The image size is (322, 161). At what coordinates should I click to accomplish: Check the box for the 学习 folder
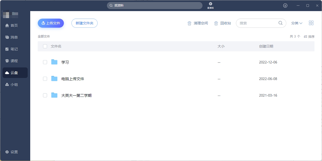[45, 62]
